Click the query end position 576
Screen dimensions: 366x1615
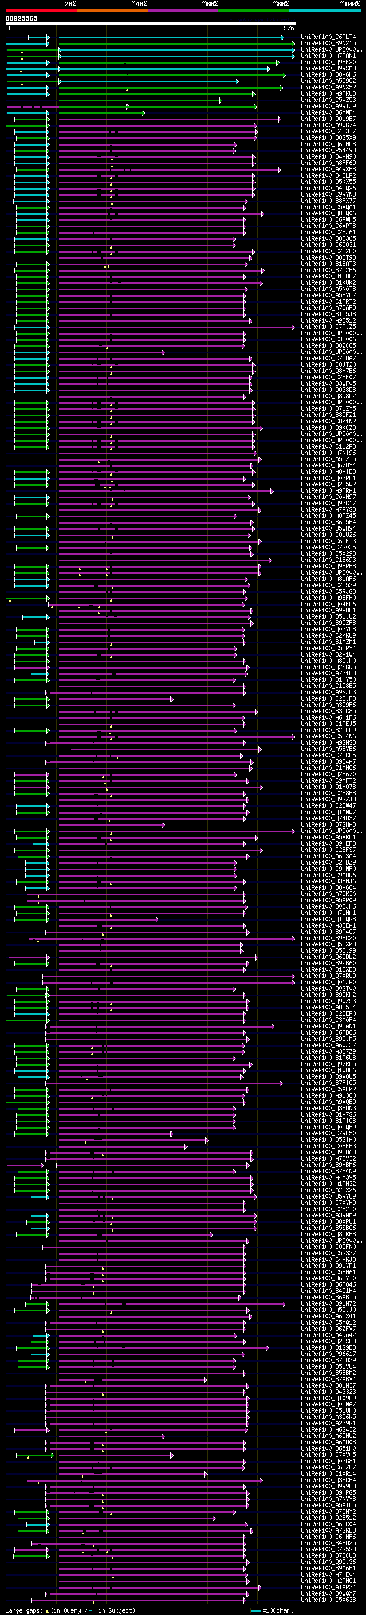[289, 28]
